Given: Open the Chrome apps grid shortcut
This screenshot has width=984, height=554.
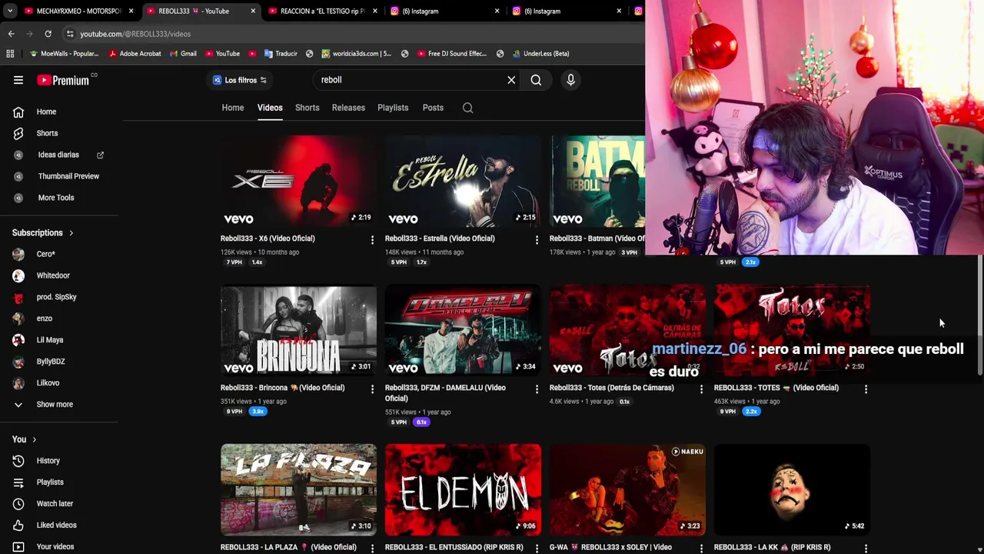Looking at the screenshot, I should pos(10,54).
